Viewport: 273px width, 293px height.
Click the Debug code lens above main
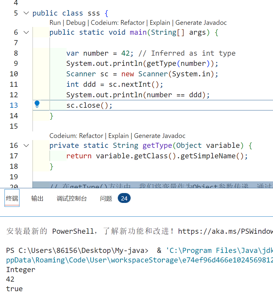76,23
